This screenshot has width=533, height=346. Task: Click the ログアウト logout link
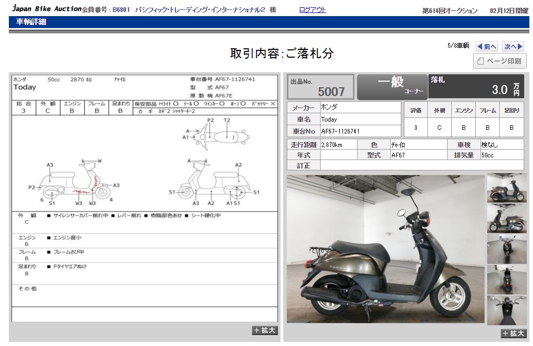(312, 10)
